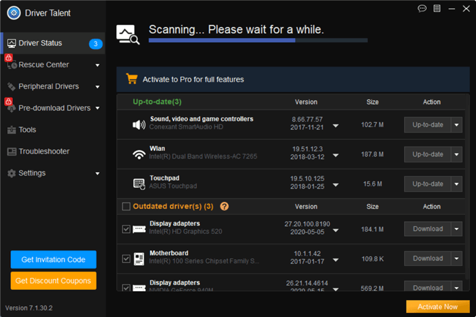The width and height of the screenshot is (476, 317).
Task: Click Download for Intel HD Graphics 520
Action: coord(428,229)
